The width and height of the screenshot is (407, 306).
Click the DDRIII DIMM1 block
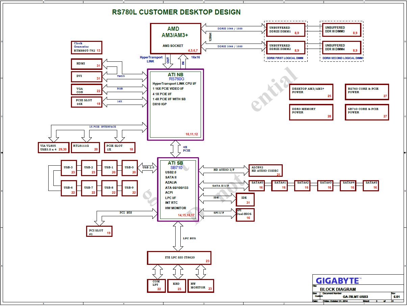click(286, 30)
